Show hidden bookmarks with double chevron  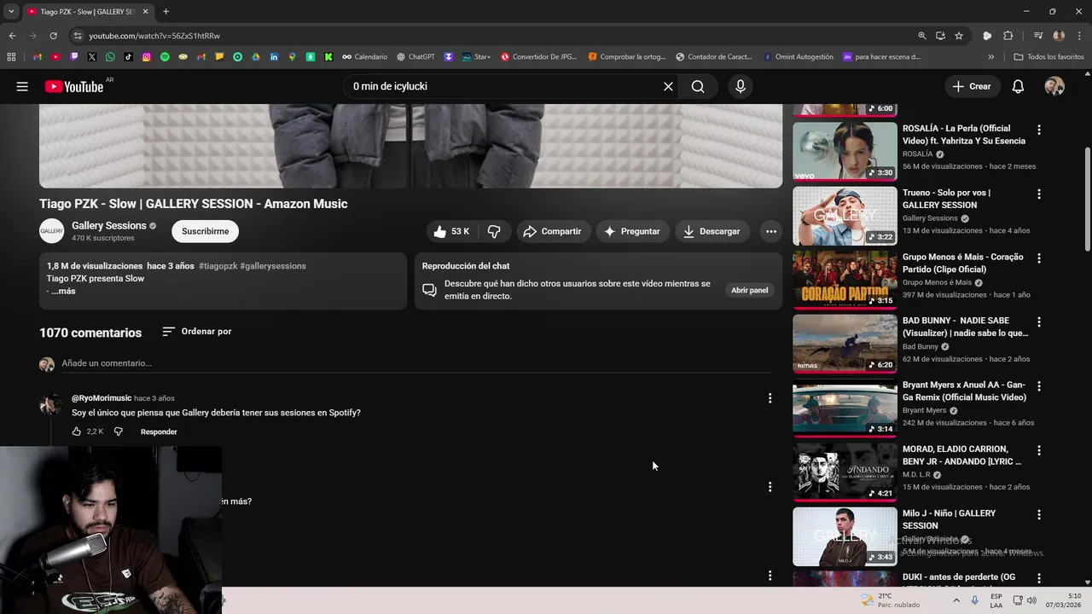click(x=990, y=57)
